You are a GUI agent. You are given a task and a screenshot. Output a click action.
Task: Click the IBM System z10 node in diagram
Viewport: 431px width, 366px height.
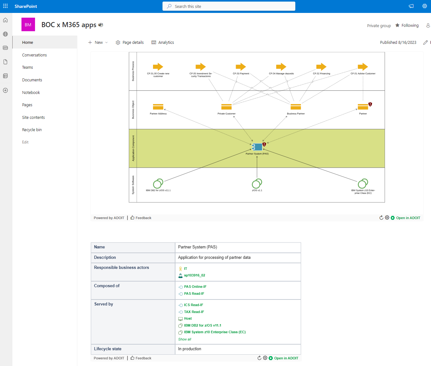tap(363, 183)
